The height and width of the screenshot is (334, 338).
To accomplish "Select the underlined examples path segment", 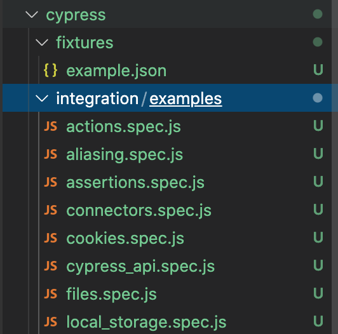I will click(186, 98).
